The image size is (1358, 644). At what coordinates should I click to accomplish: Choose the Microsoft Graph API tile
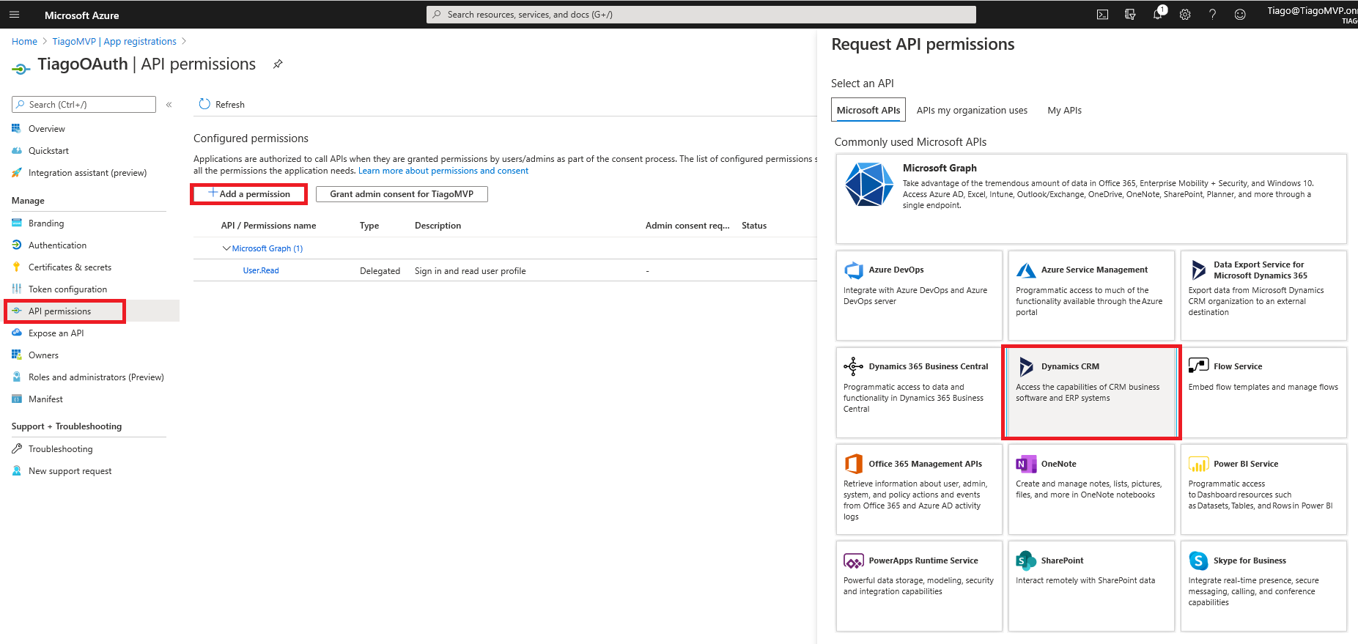pos(1091,198)
